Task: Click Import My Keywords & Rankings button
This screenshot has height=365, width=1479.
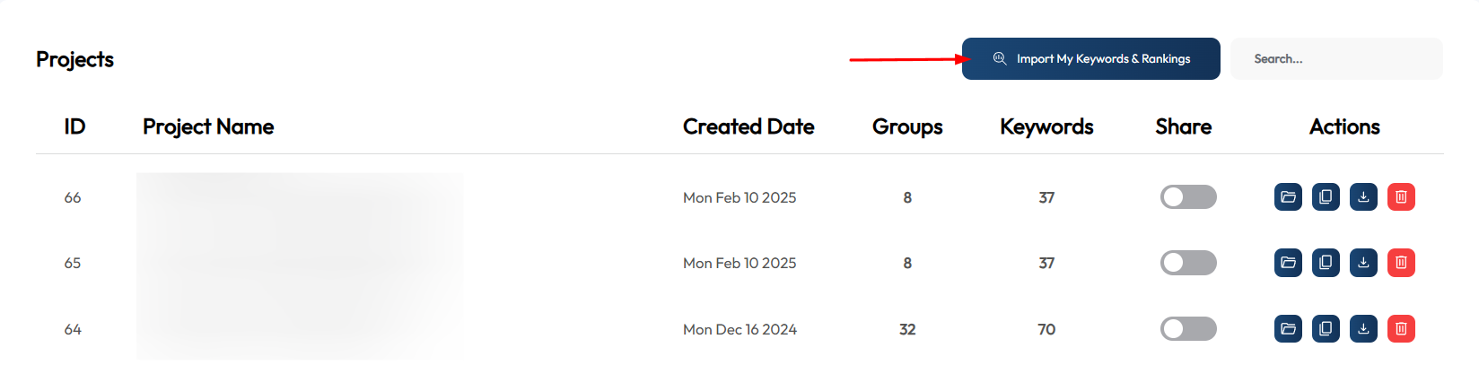Action: (x=1090, y=58)
